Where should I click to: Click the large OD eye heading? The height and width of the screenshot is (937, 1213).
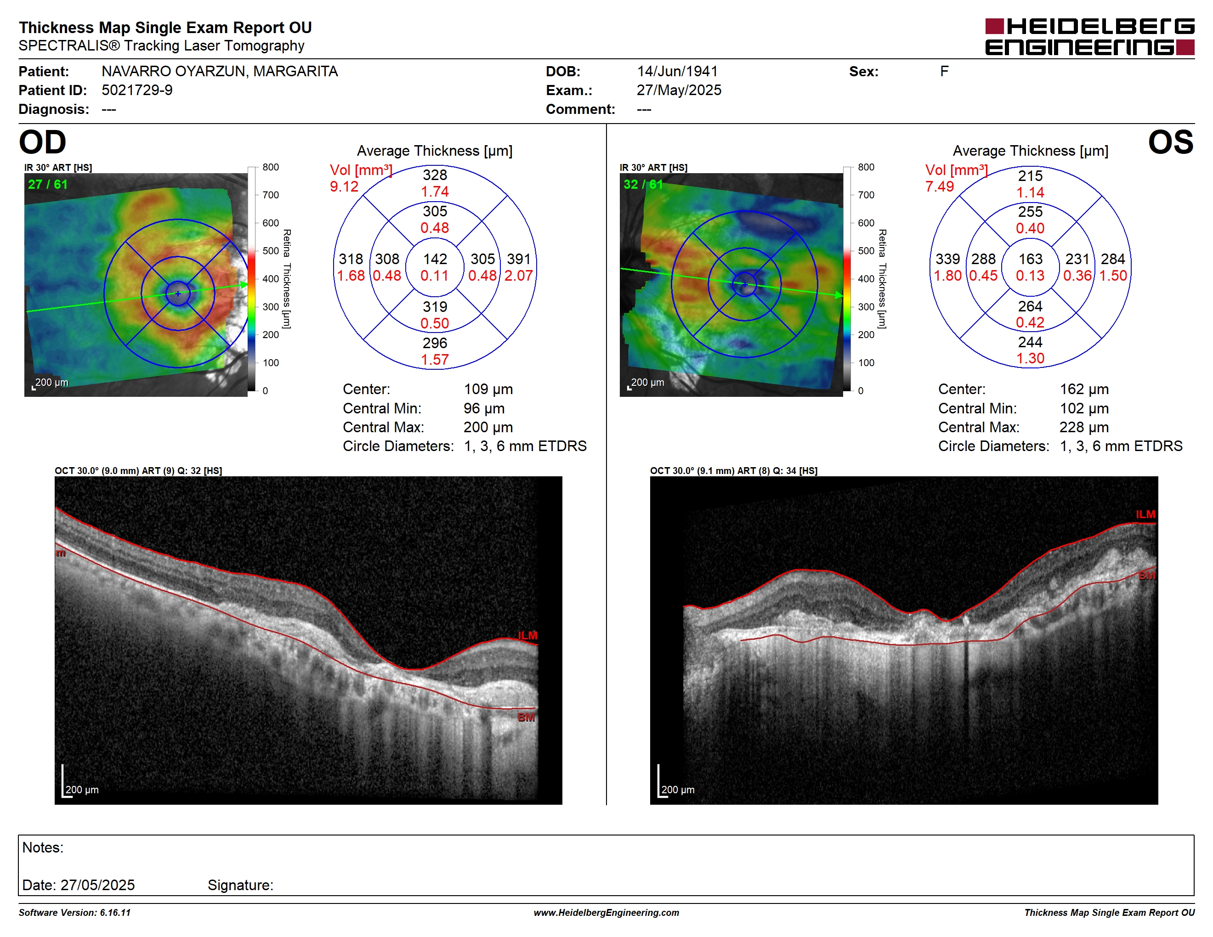(43, 142)
